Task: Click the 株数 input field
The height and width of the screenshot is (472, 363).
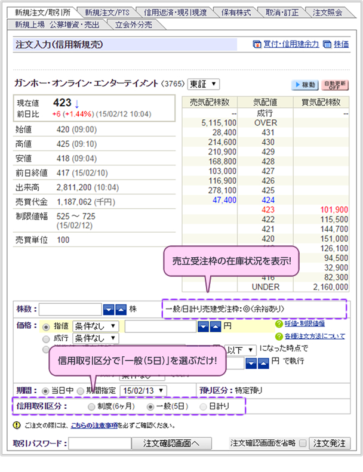Action: coord(70,309)
